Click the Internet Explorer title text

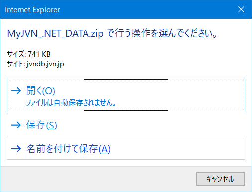pos(32,10)
